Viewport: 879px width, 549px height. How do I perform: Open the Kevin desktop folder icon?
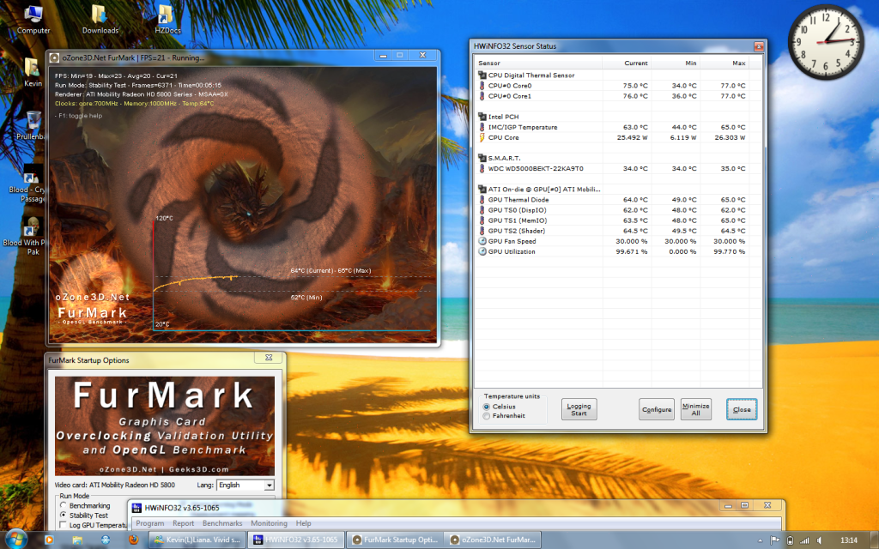pos(32,72)
